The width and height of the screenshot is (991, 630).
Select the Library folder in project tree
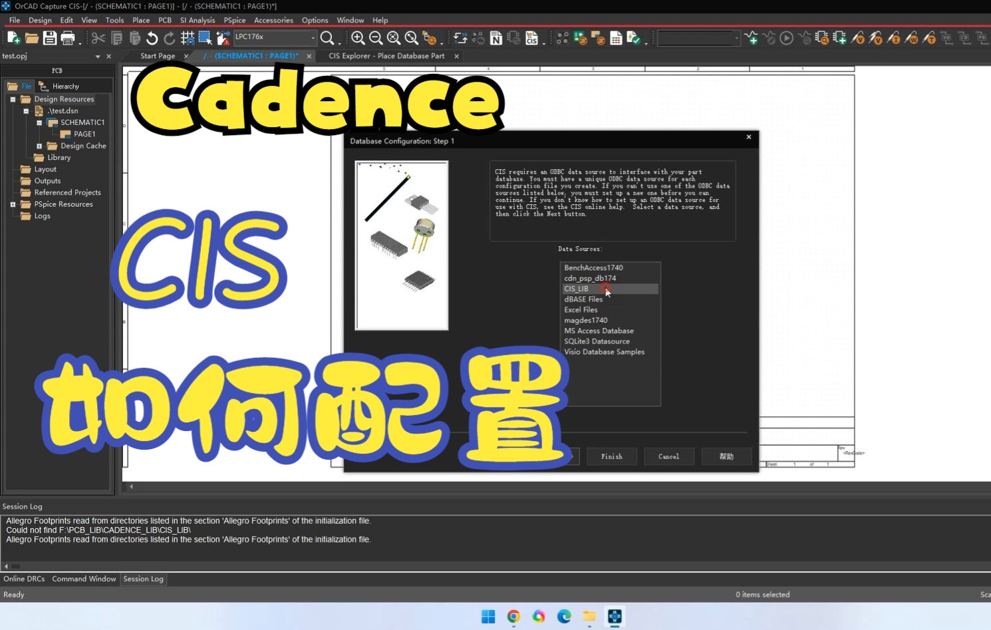[59, 158]
